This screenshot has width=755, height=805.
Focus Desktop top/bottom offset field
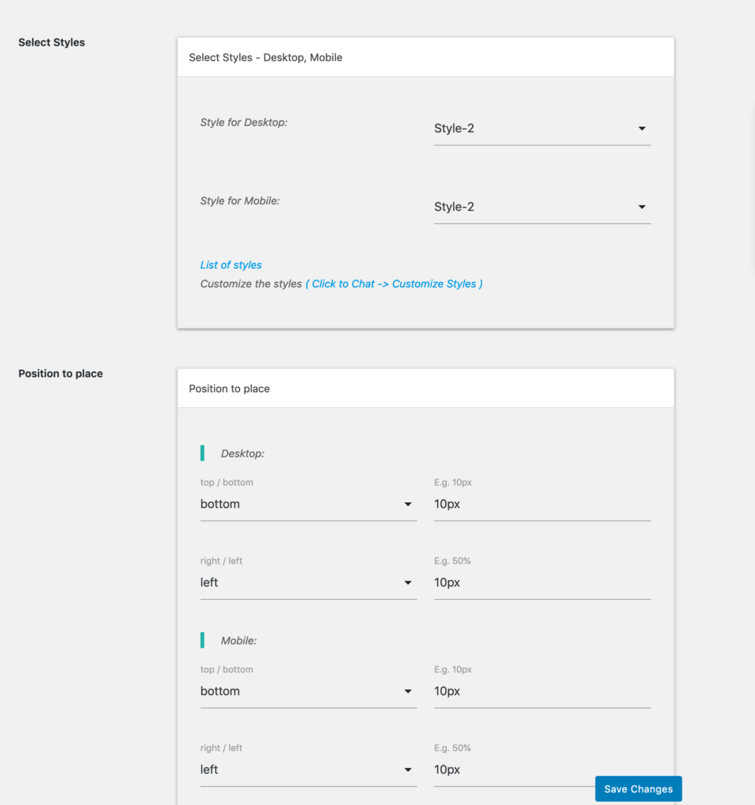click(x=542, y=504)
